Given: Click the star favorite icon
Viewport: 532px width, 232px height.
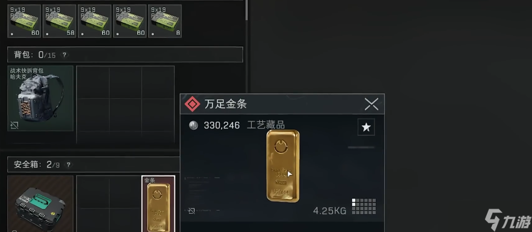Looking at the screenshot, I should pos(366,127).
